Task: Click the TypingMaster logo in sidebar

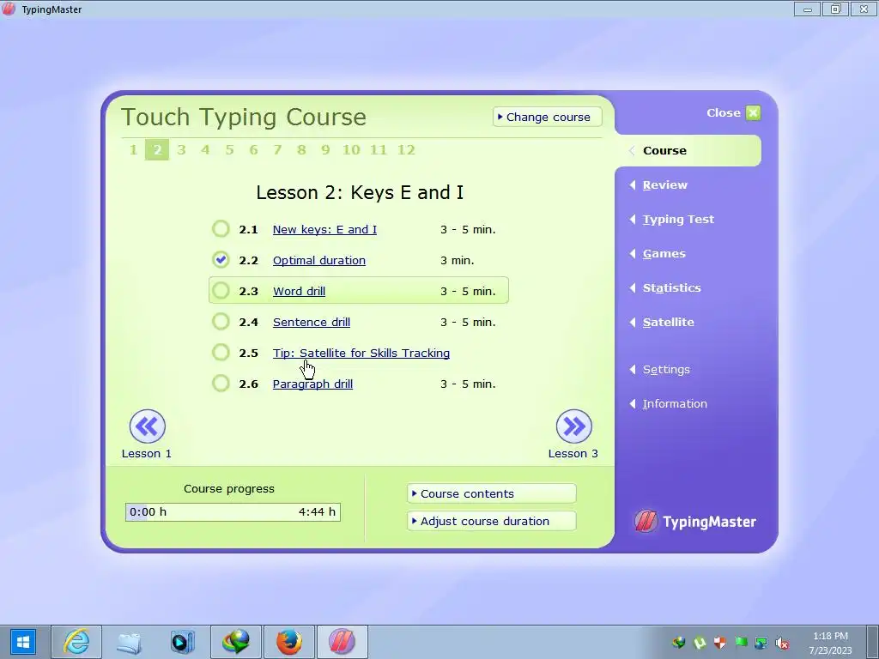Action: [695, 521]
